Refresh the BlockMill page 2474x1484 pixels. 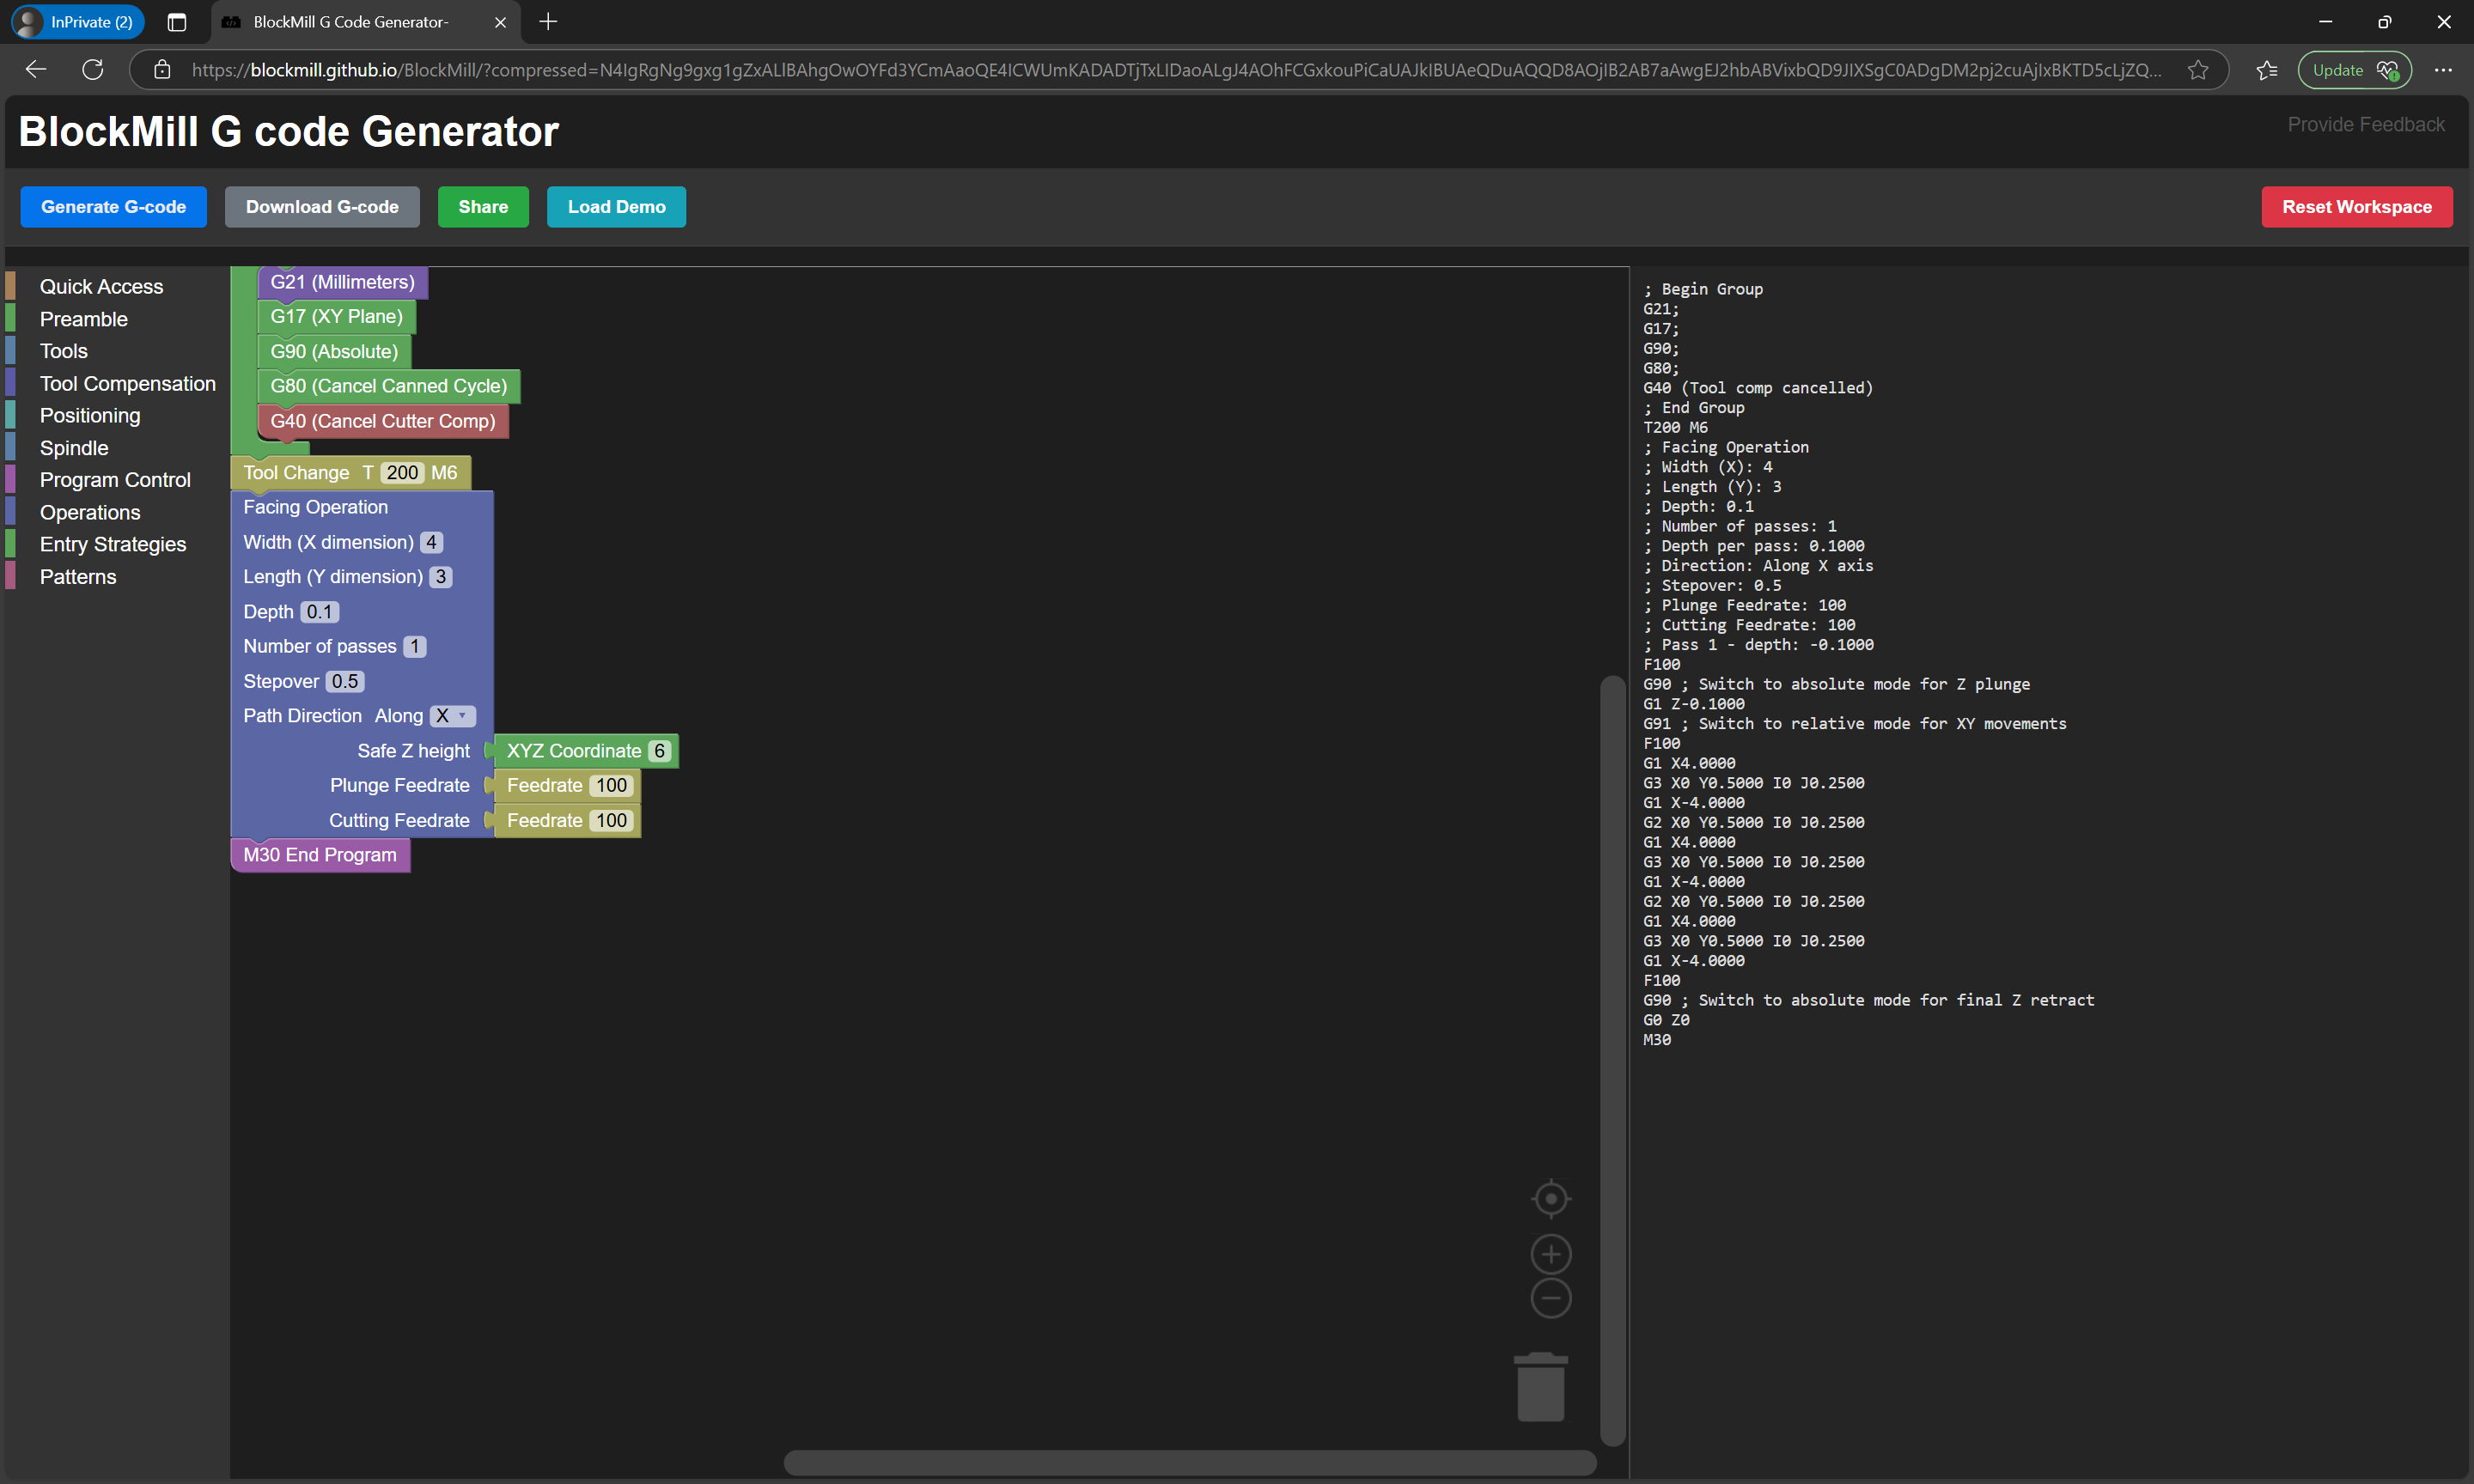pyautogui.click(x=93, y=70)
